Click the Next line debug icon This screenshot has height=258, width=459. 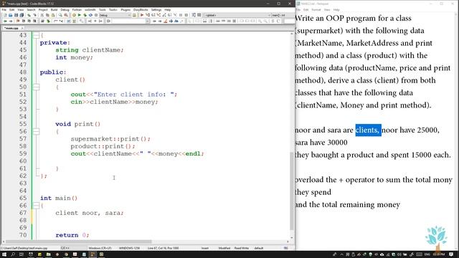(153, 15)
